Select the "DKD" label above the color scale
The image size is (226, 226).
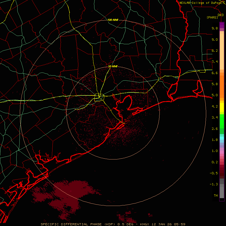(221, 15)
